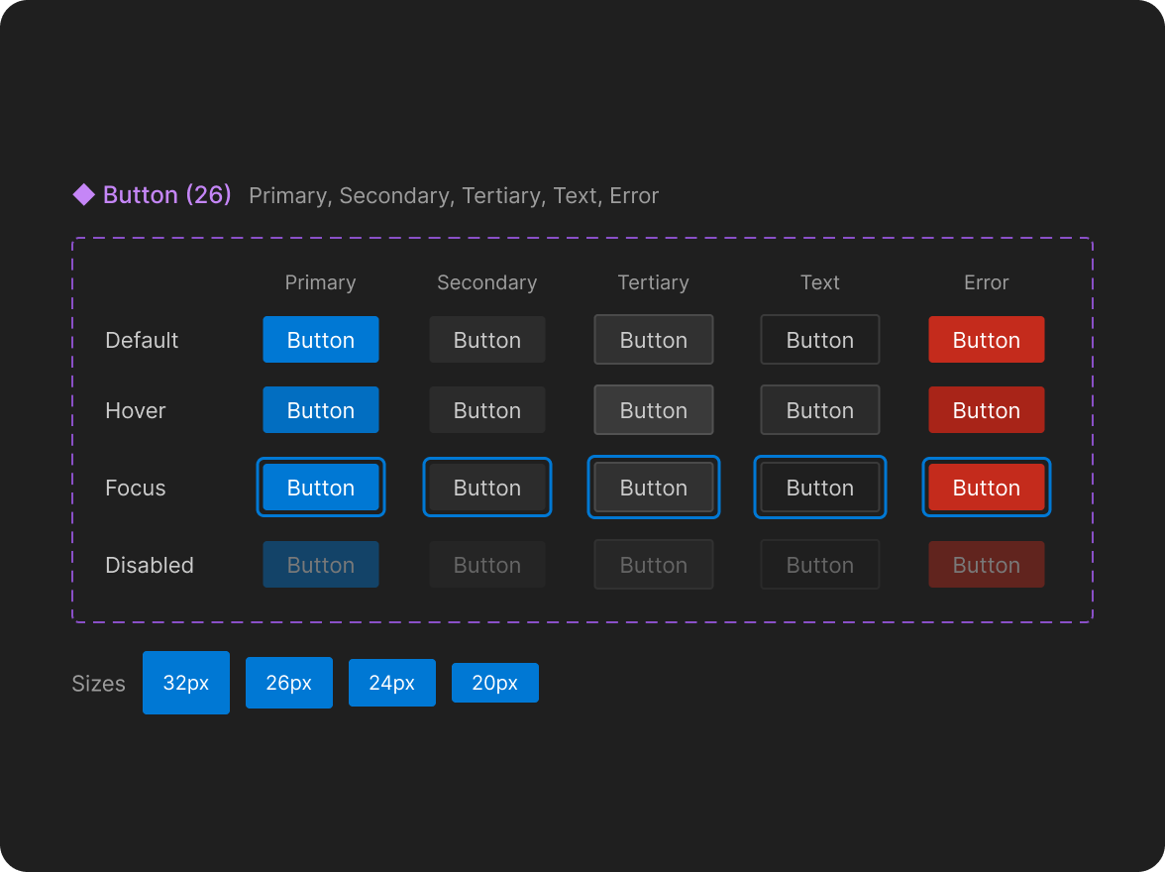Click the Secondary Default button
Screen dimensions: 1165x872
click(487, 340)
